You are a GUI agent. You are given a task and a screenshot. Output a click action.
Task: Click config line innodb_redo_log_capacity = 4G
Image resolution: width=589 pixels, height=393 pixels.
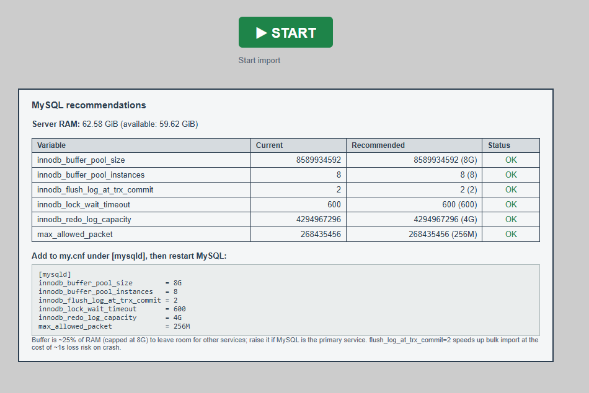tap(110, 317)
